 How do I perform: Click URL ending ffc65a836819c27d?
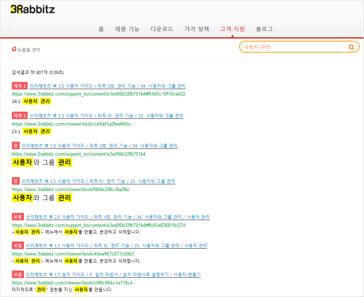99,225
